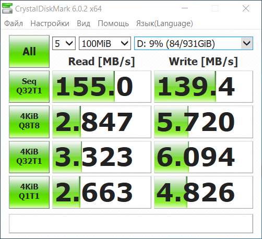Open the Файл menu

click(x=14, y=23)
